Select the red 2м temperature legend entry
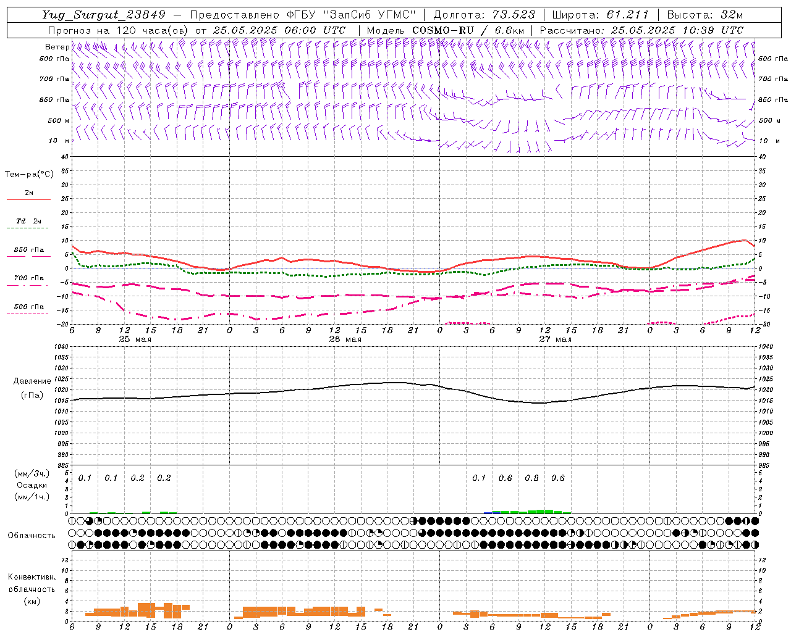Viewport: 791px width, 632px height. coord(29,195)
